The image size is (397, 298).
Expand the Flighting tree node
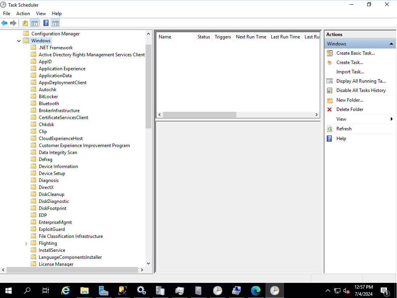(x=26, y=244)
